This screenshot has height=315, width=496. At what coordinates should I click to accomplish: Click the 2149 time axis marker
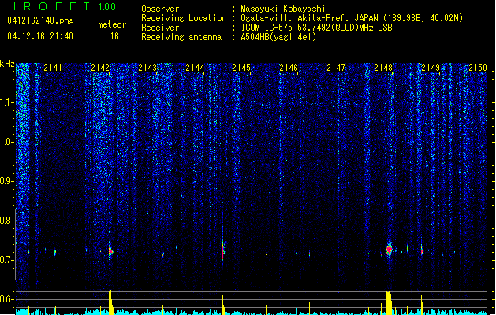coord(431,68)
